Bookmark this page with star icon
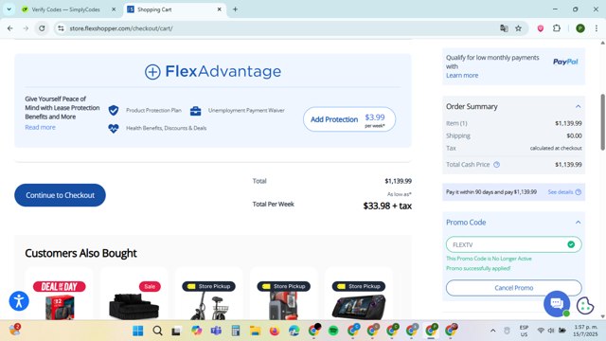 tap(518, 28)
